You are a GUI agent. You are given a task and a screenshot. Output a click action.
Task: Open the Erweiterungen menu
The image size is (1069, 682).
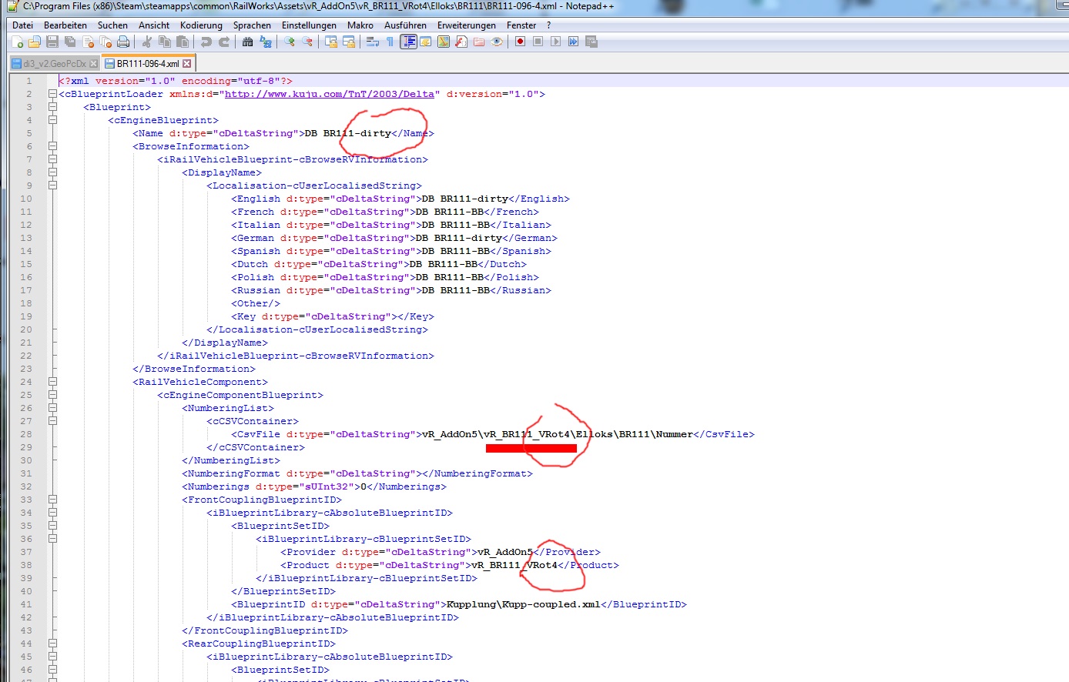[467, 25]
